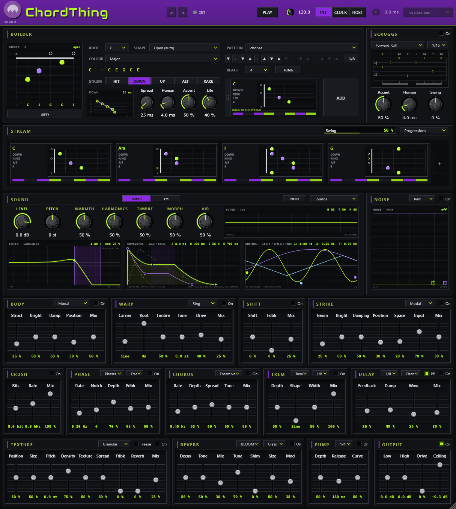Enable the Texture Freeze checkbox

(136, 444)
